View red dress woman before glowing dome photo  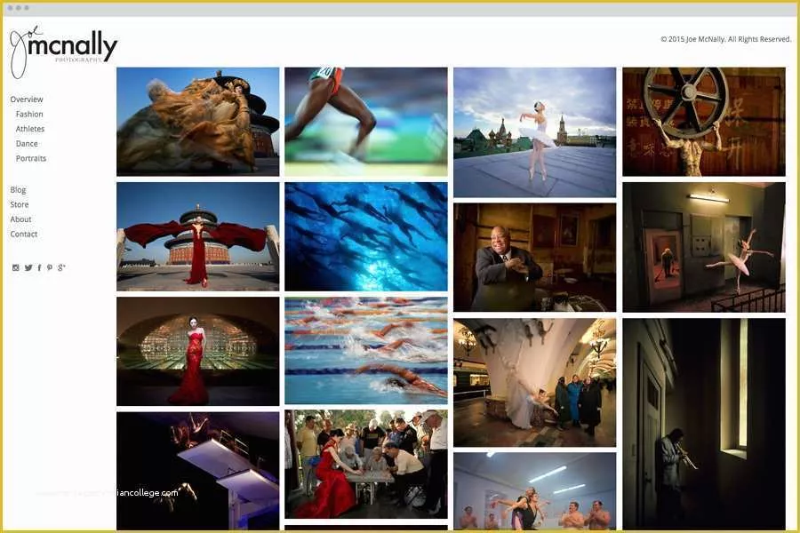pyautogui.click(x=198, y=352)
